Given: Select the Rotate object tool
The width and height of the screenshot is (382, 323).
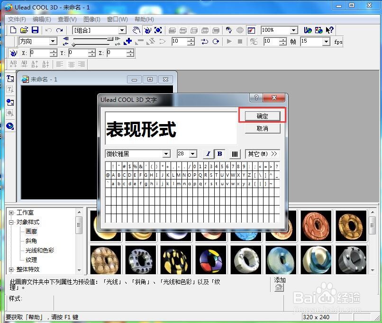Looking at the screenshot, I should coord(147,30).
